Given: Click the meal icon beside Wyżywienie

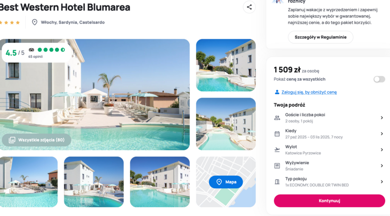Looking at the screenshot, I should tap(277, 166).
